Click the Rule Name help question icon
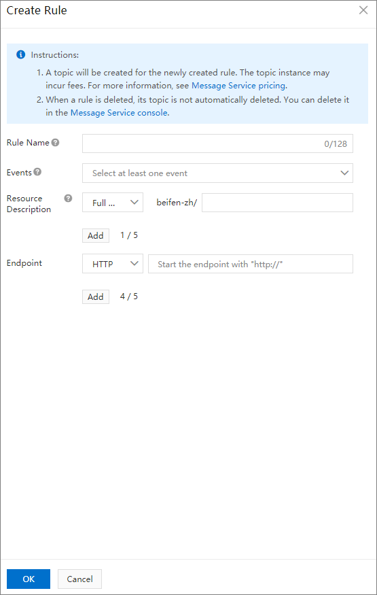 [x=55, y=143]
